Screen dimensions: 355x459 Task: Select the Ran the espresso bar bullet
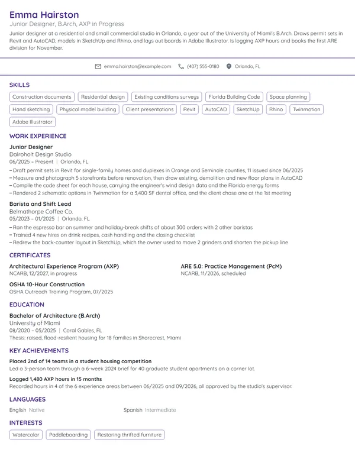(x=131, y=228)
